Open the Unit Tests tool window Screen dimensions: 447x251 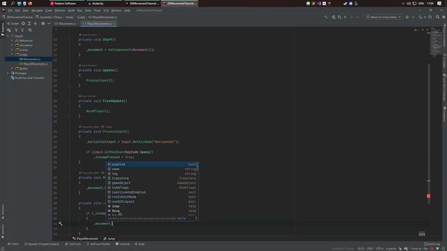coord(73,244)
